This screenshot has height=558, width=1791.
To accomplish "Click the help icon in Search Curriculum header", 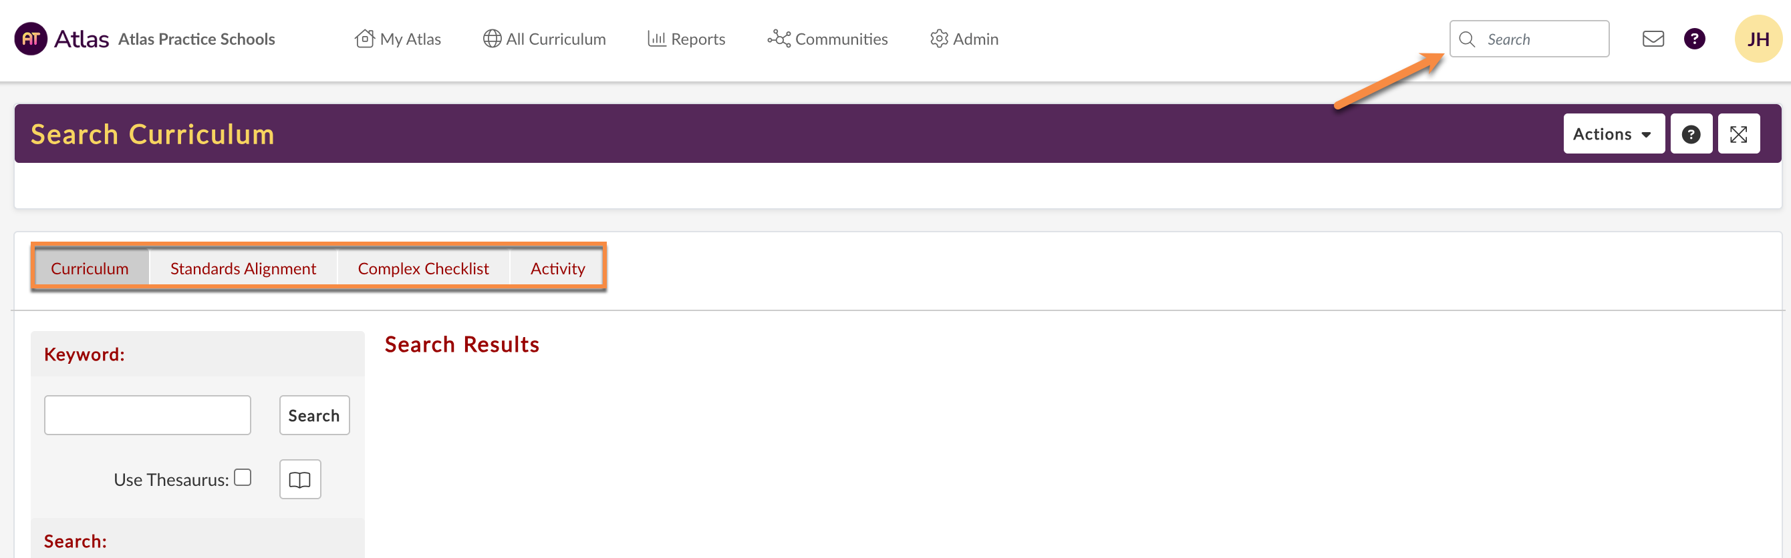I will (x=1691, y=134).
